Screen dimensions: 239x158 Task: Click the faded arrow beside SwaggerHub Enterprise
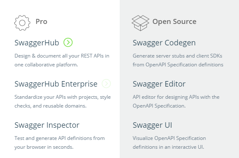[x=106, y=84]
